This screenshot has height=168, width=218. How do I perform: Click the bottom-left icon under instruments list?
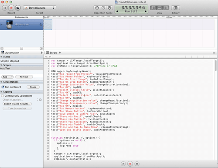tap(2, 48)
